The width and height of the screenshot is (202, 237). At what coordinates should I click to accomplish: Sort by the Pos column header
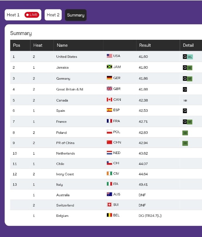tap(17, 45)
